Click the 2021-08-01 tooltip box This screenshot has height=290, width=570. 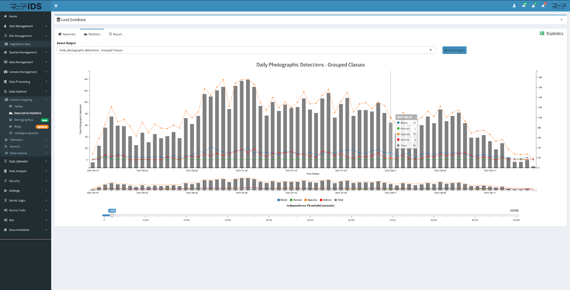(406, 131)
